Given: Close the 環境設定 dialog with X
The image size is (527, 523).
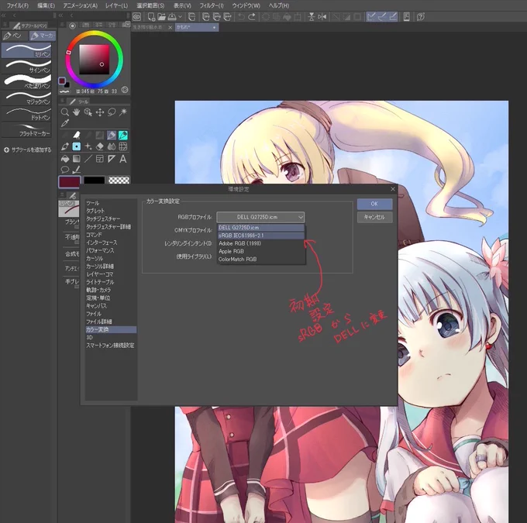Looking at the screenshot, I should tap(393, 189).
